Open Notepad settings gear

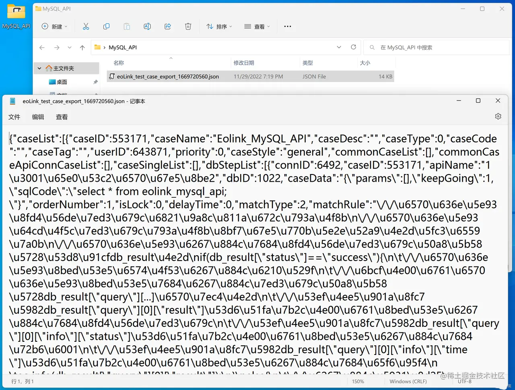click(498, 116)
